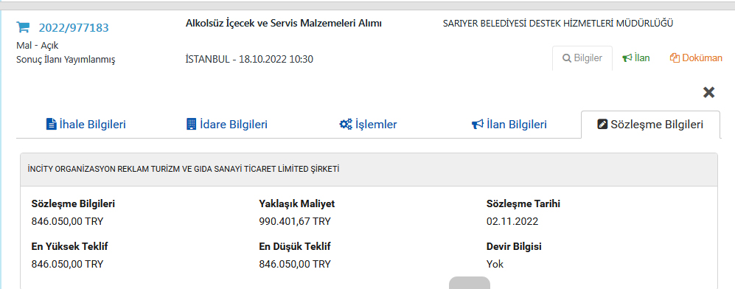Open the İlan link
Screen dimensions: 735x289
[x=635, y=58]
